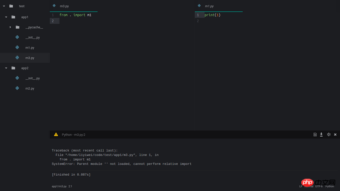Click line 2 in m1.py editor
The height and width of the screenshot is (191, 340).
tap(255, 21)
